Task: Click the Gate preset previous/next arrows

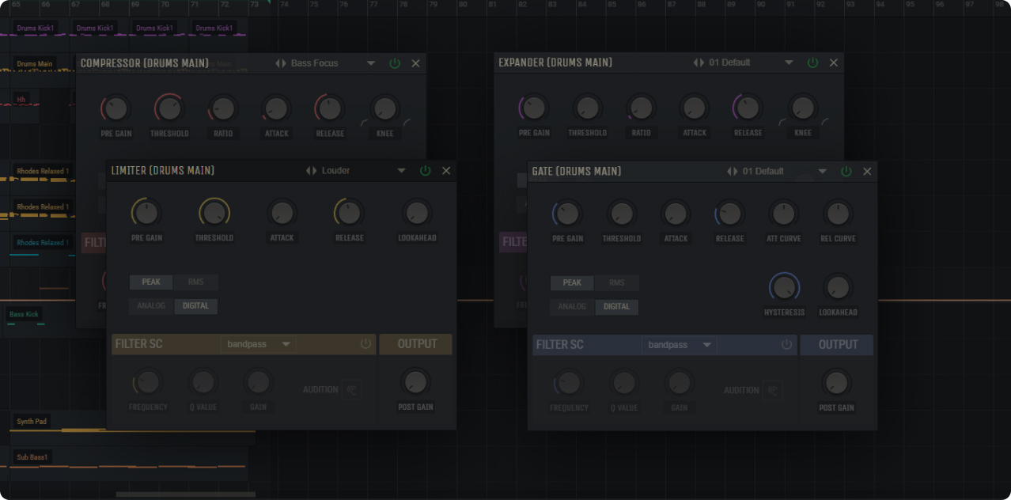Action: [x=732, y=172]
